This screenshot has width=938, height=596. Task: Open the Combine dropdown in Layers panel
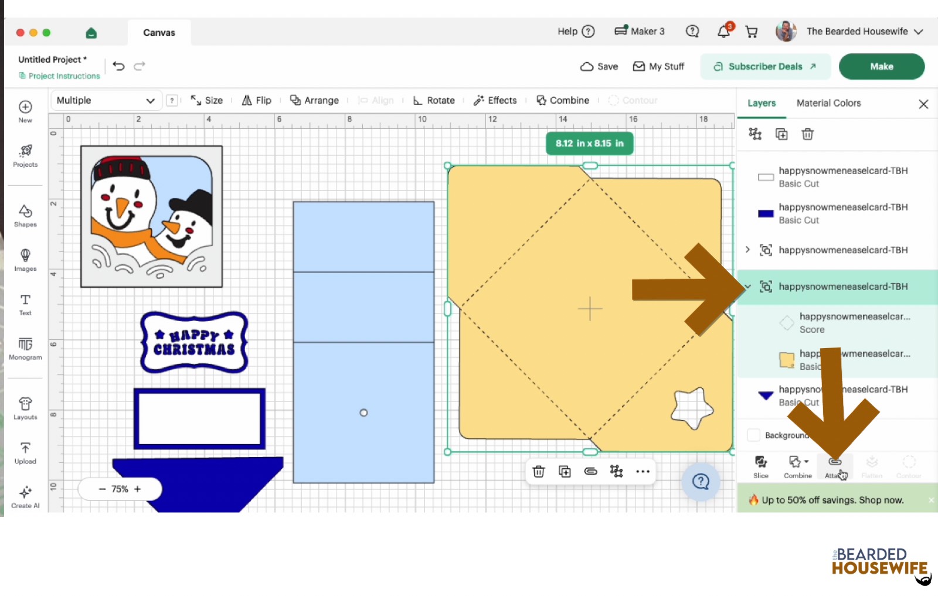(x=798, y=467)
